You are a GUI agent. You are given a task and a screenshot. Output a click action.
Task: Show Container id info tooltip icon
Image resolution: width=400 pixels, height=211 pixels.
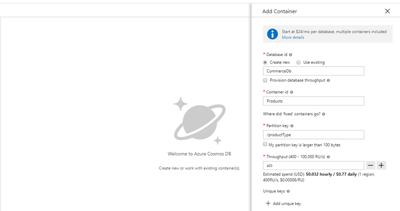(292, 92)
